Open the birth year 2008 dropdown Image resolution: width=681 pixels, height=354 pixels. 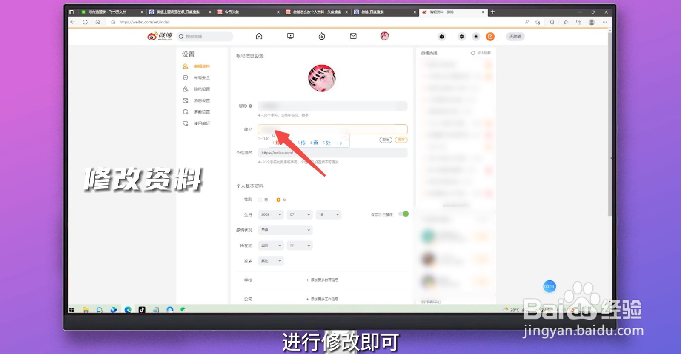271,215
